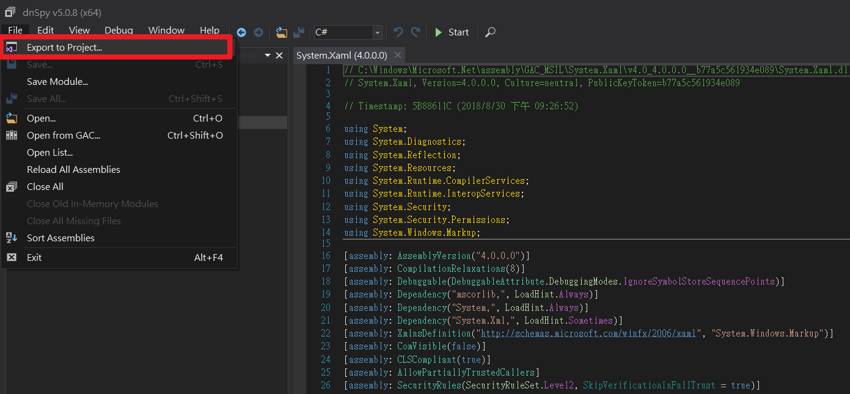
Task: Choose Open... from File menu
Action: click(x=119, y=119)
